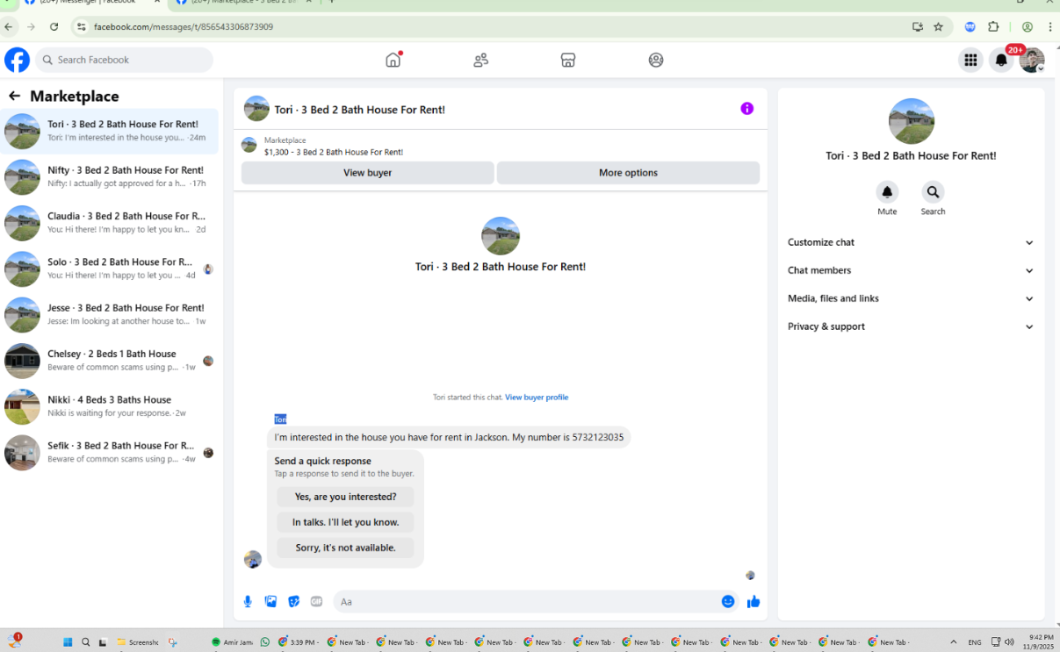Send a thumbs-up like
The height and width of the screenshot is (652, 1060).
pos(754,601)
